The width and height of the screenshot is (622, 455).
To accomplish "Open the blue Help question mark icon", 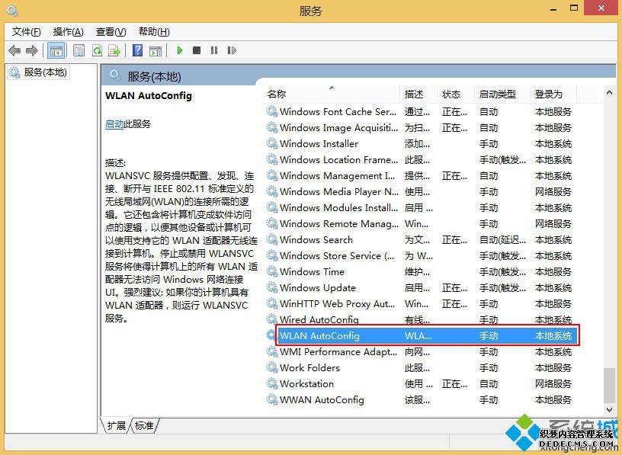I will [138, 50].
